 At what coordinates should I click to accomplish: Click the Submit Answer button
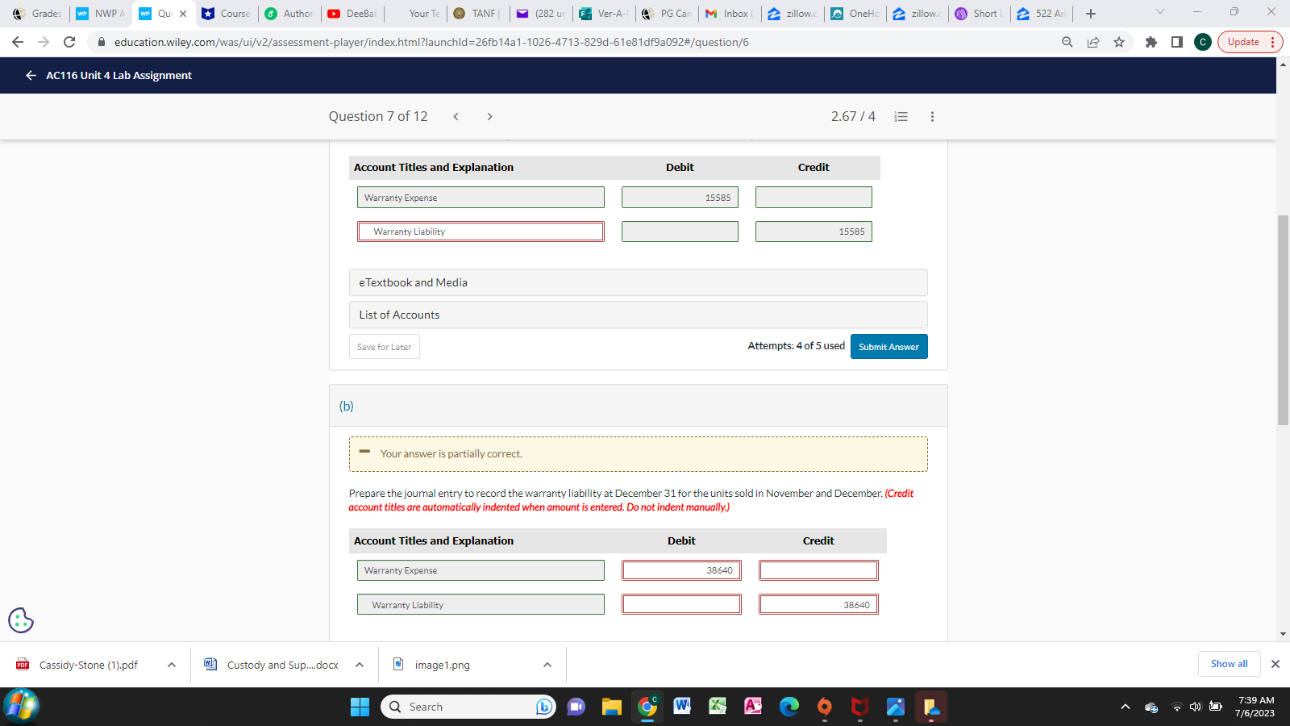click(x=888, y=347)
